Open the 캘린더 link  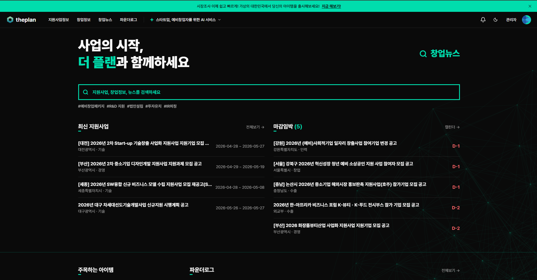coord(452,127)
